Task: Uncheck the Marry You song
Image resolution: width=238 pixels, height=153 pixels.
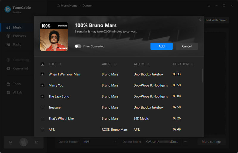Action: (x=43, y=85)
